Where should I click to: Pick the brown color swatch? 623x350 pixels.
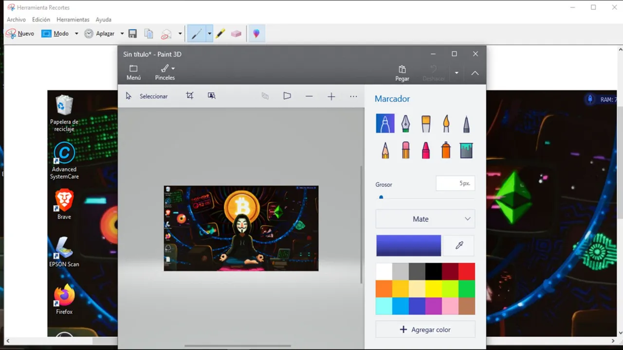pyautogui.click(x=466, y=306)
